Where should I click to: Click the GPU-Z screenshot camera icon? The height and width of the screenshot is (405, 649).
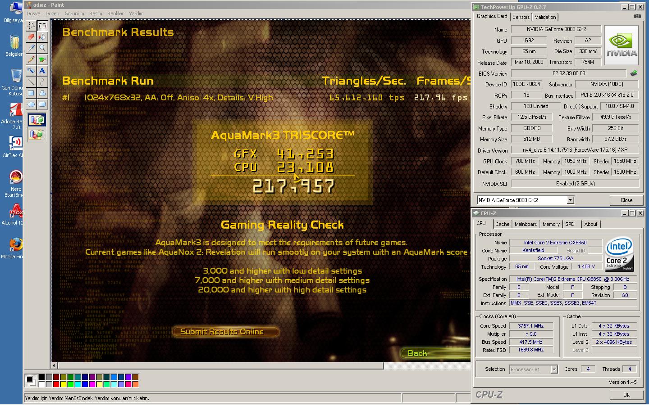pos(637,16)
